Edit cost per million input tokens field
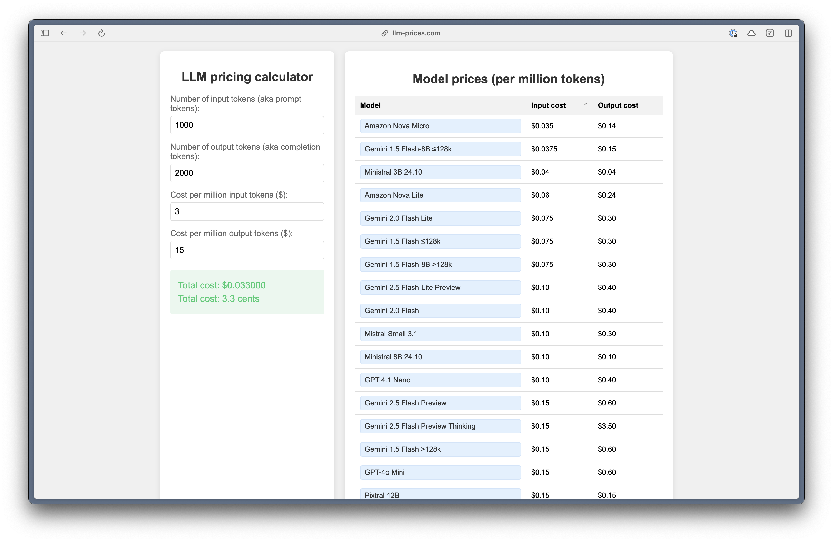Image resolution: width=833 pixels, height=542 pixels. [247, 211]
